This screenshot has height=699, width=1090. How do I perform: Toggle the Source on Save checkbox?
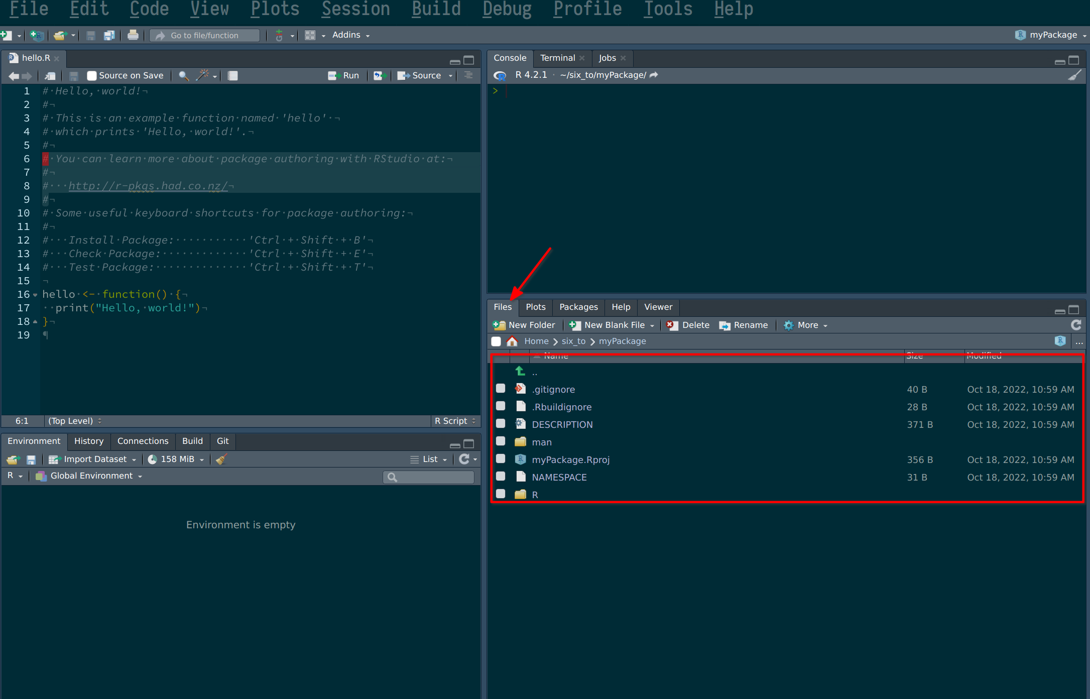92,76
